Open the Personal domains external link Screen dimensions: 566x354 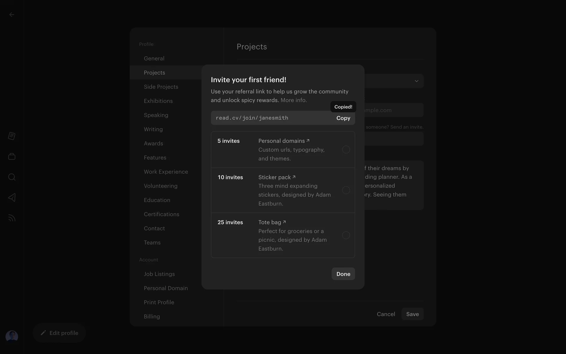(x=284, y=141)
